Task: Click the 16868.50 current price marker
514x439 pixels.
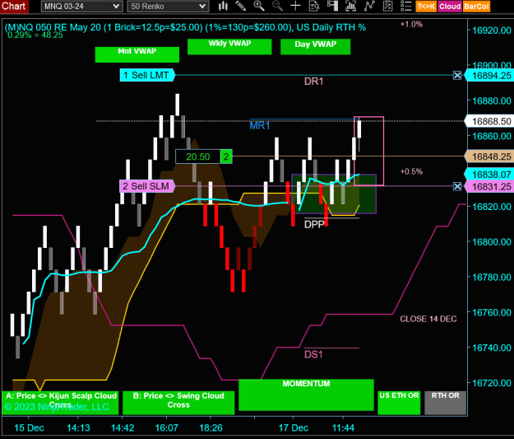Action: [x=489, y=122]
